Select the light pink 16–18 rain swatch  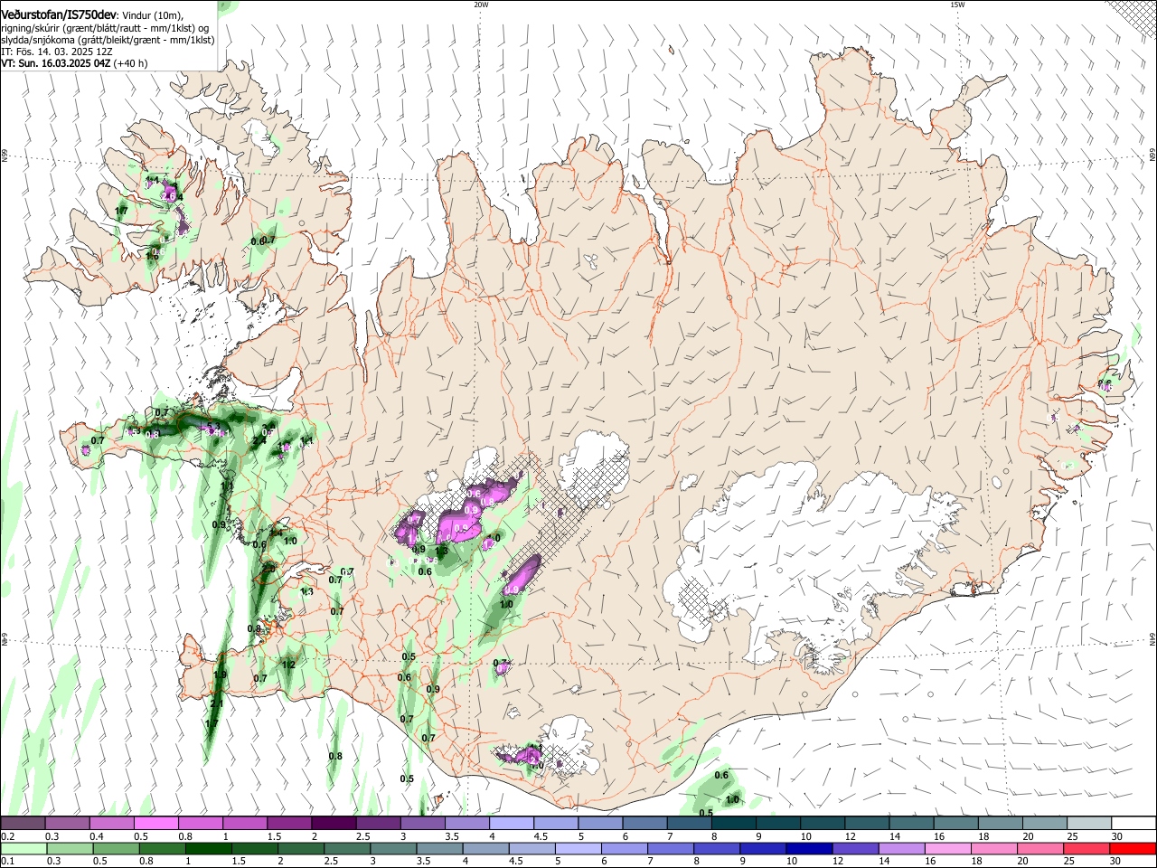coord(949,848)
